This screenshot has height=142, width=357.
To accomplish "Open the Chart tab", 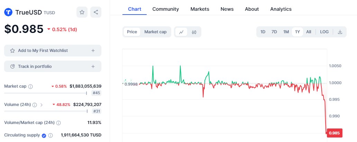I will [135, 9].
